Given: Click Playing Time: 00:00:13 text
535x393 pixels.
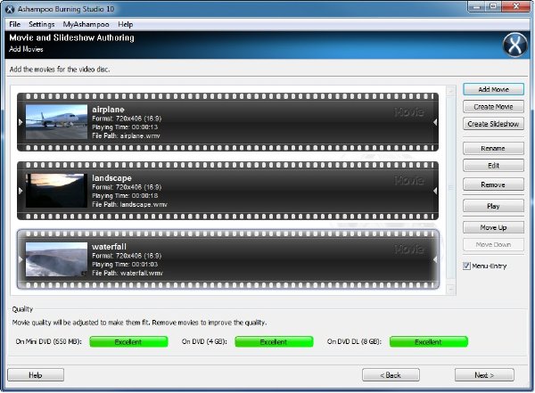Looking at the screenshot, I should click(x=125, y=127).
